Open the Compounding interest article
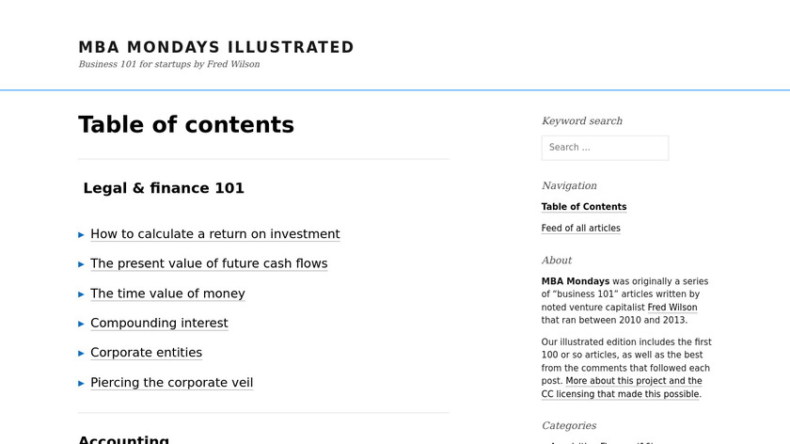The width and height of the screenshot is (790, 444). click(159, 324)
